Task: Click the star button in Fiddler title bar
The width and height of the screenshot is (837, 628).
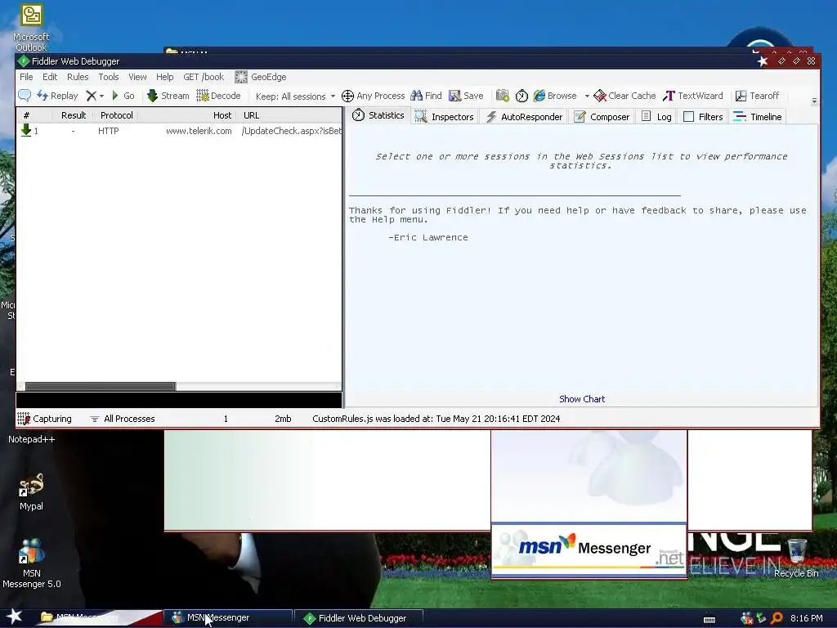Action: (x=763, y=61)
